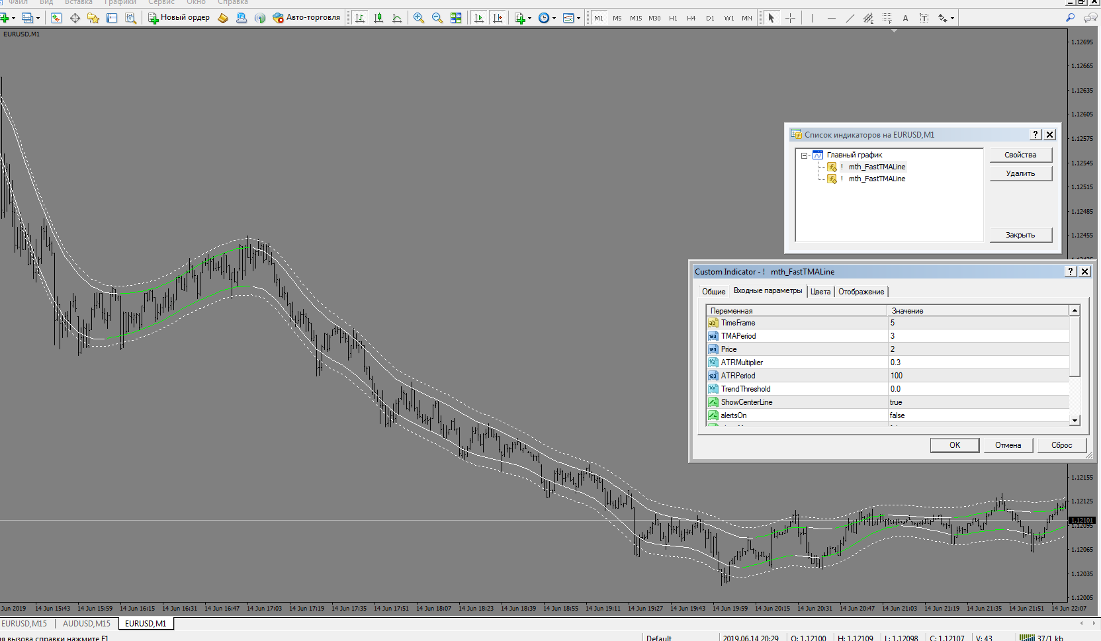1101x641 pixels.
Task: Toggle the chart auto-scroll button
Action: pos(479,18)
